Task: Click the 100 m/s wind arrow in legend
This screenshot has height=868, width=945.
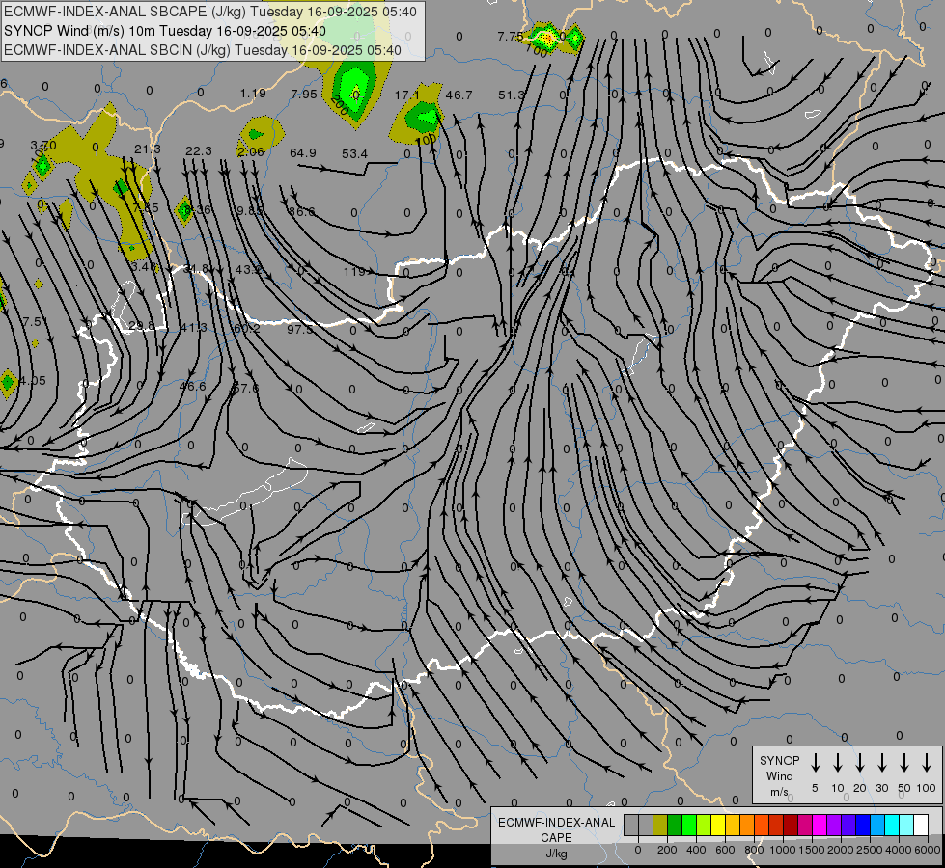Action: (927, 763)
